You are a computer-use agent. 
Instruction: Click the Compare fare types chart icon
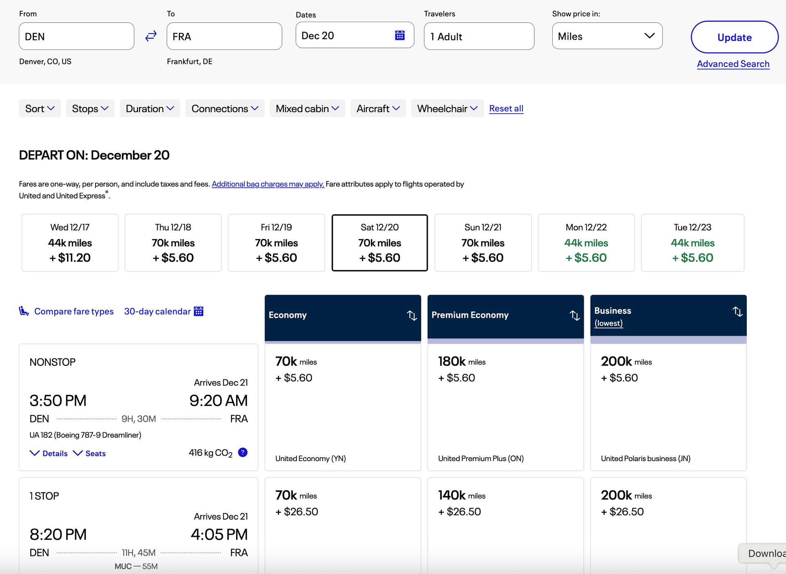(23, 311)
